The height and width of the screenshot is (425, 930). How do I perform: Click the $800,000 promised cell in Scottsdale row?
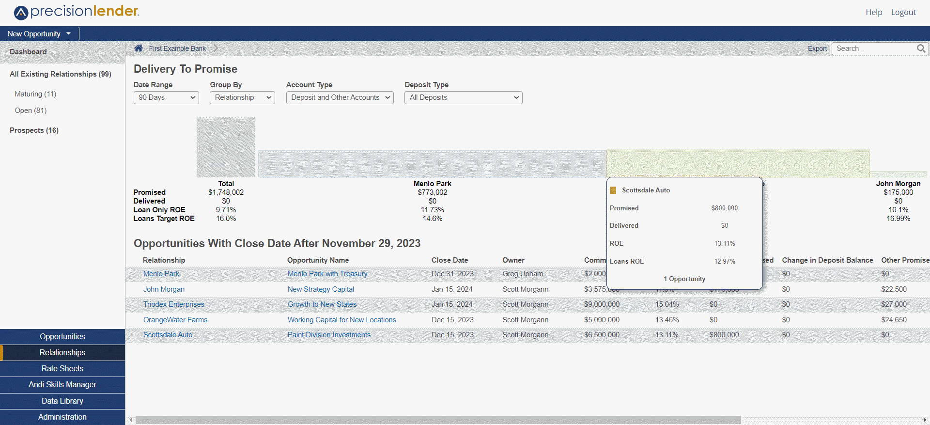coord(724,335)
